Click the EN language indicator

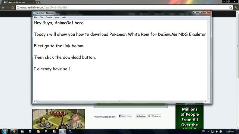(203, 131)
